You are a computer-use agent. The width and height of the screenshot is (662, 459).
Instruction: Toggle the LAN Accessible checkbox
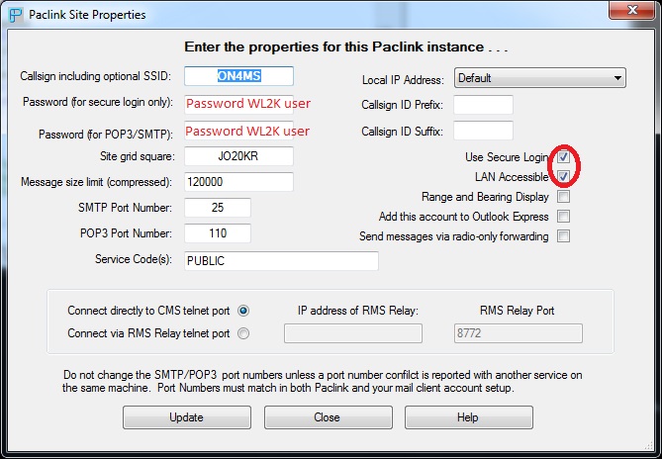pyautogui.click(x=563, y=176)
